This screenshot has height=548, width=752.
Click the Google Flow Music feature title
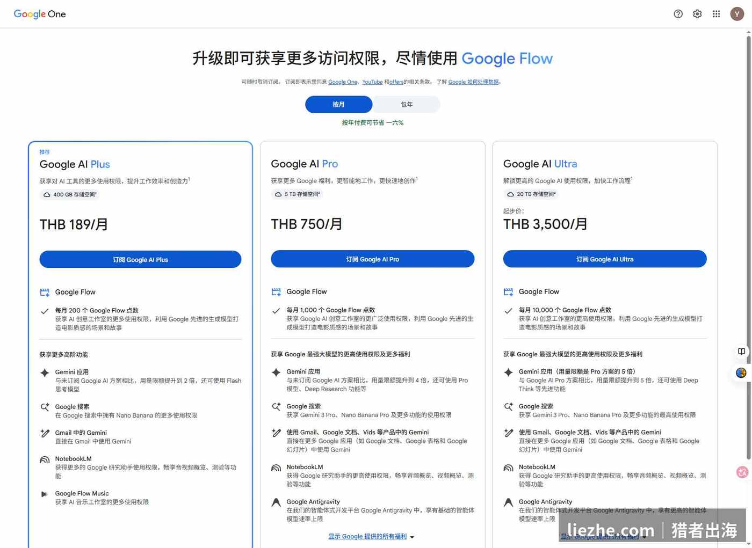[x=82, y=494]
